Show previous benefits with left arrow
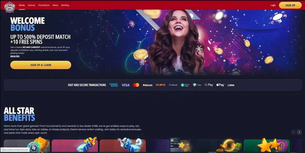This screenshot has height=153, width=305. coord(293,132)
